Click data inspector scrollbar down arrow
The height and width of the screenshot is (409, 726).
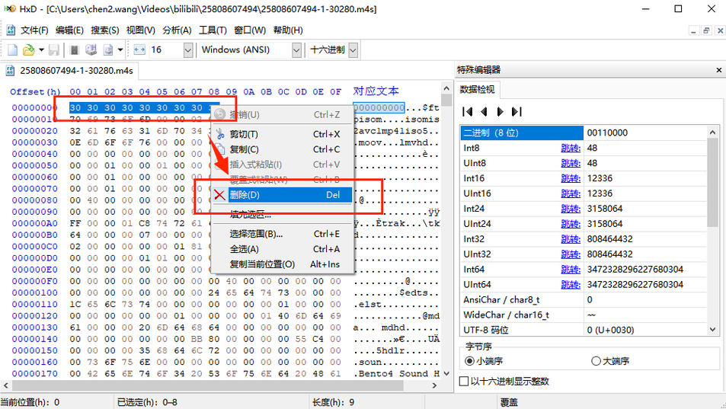712,330
